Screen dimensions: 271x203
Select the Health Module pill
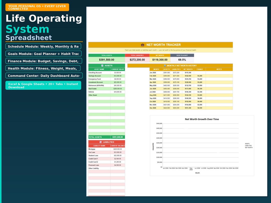click(x=43, y=68)
